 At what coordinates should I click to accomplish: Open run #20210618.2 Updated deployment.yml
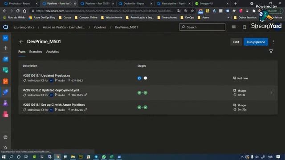[x=51, y=90]
